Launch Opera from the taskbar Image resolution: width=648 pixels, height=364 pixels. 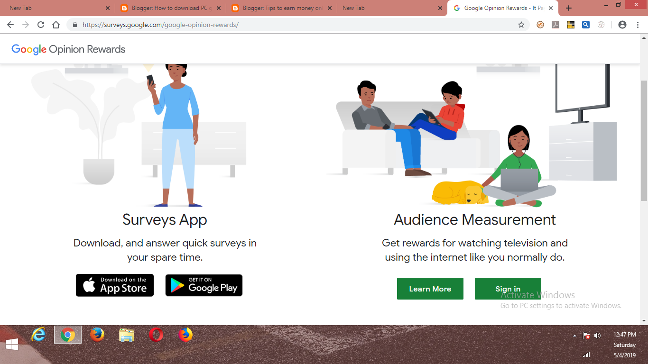(156, 335)
